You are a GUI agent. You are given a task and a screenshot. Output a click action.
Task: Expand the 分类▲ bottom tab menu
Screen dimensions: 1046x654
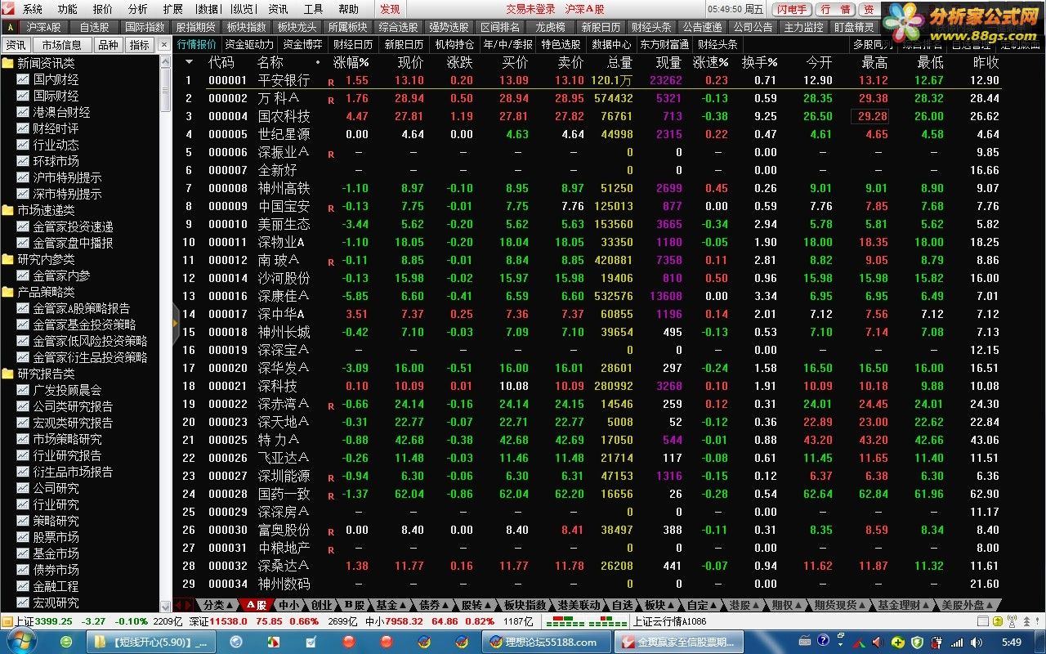217,605
